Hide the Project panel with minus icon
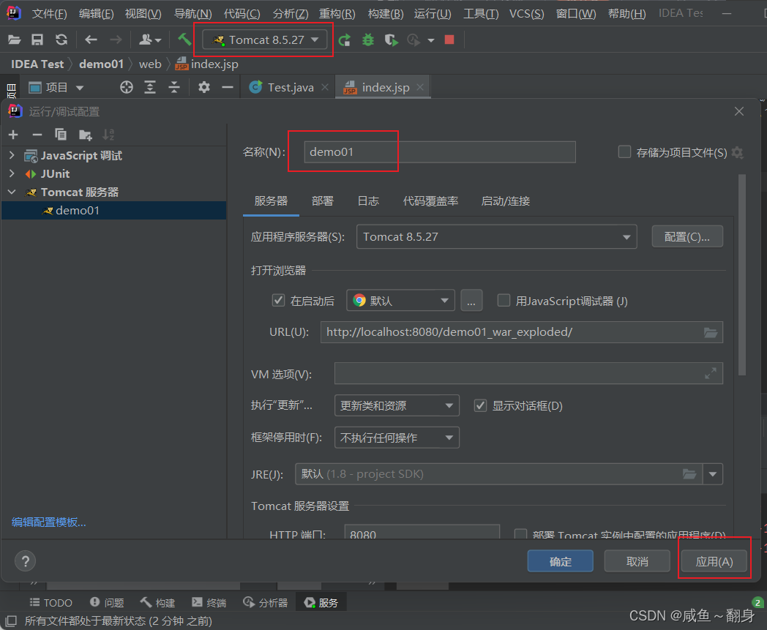The height and width of the screenshot is (630, 767). (x=228, y=88)
